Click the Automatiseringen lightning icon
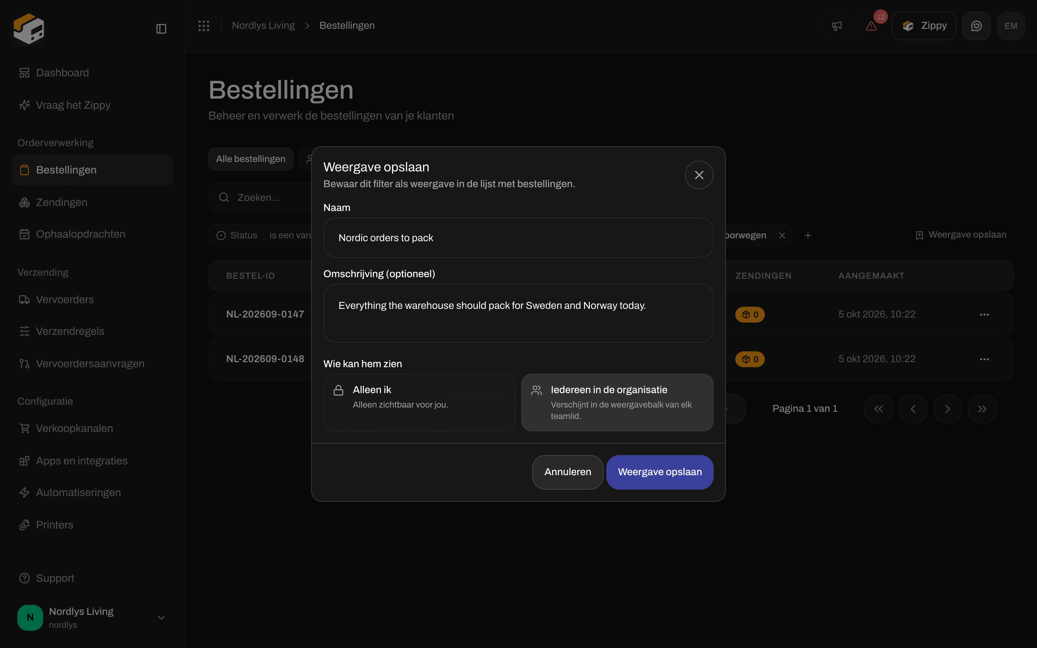This screenshot has height=648, width=1037. pos(24,492)
